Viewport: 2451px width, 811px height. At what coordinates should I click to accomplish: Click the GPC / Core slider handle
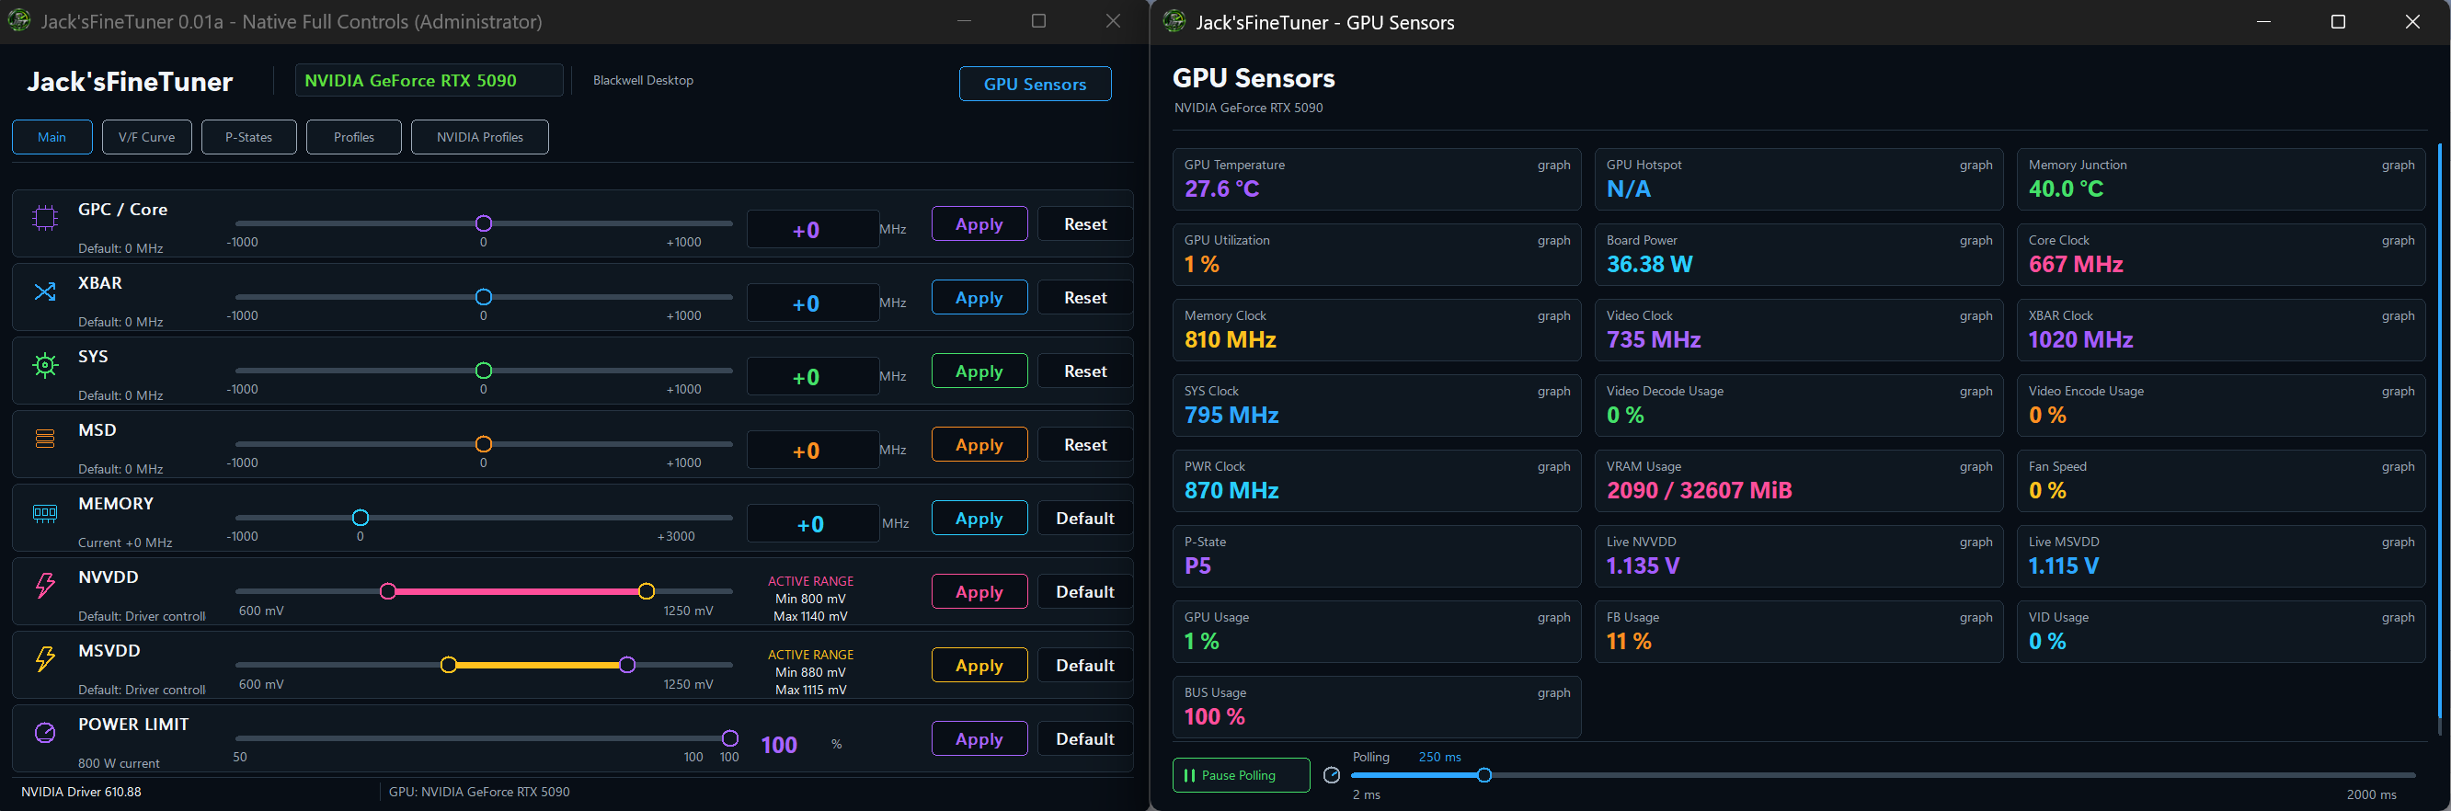484,223
